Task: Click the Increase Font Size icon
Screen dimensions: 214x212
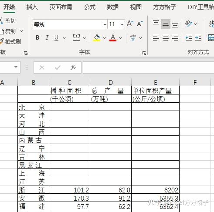Action: click(130, 24)
